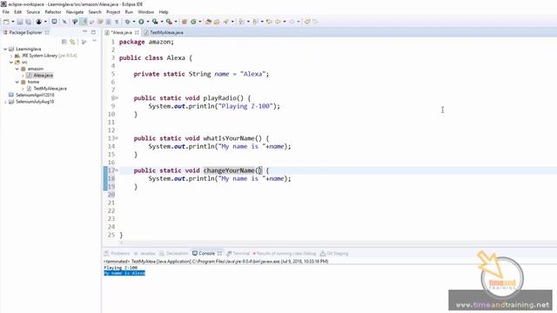
Task: Open the Refactor menu
Action: [x=53, y=11]
